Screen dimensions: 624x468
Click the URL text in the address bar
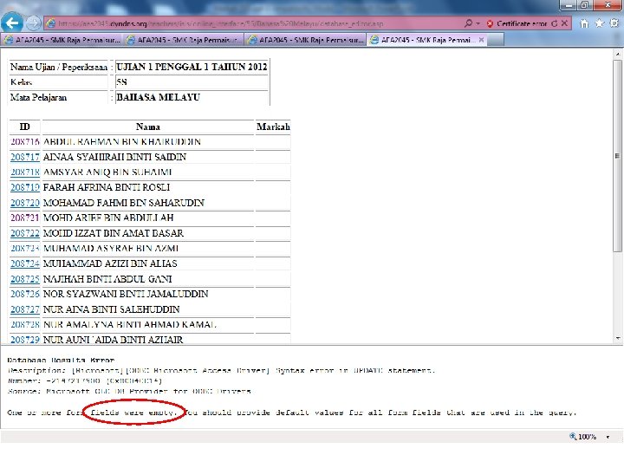pyautogui.click(x=220, y=24)
